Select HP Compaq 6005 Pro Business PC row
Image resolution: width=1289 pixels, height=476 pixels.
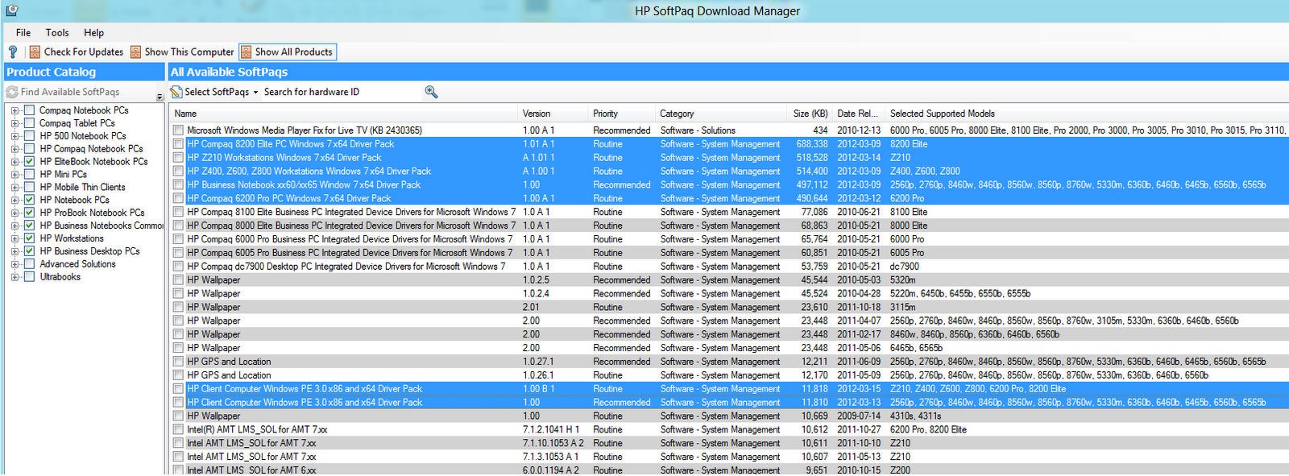coord(729,253)
